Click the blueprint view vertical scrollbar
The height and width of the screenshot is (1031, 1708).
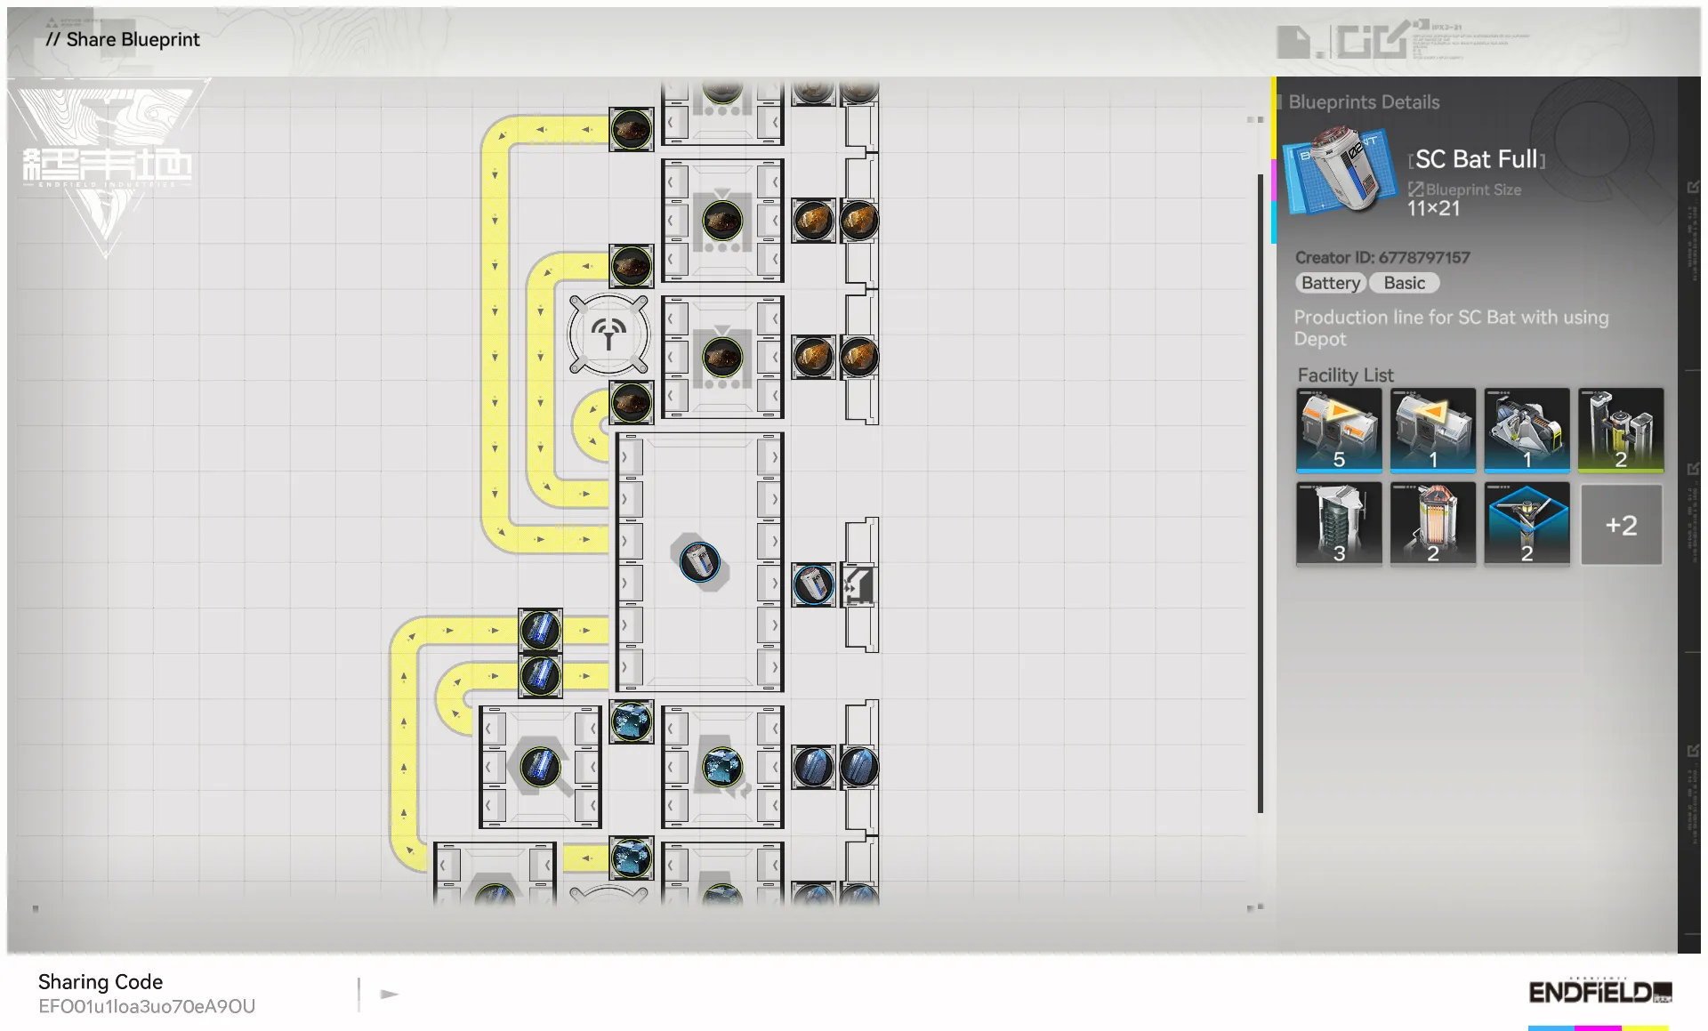(x=1260, y=494)
